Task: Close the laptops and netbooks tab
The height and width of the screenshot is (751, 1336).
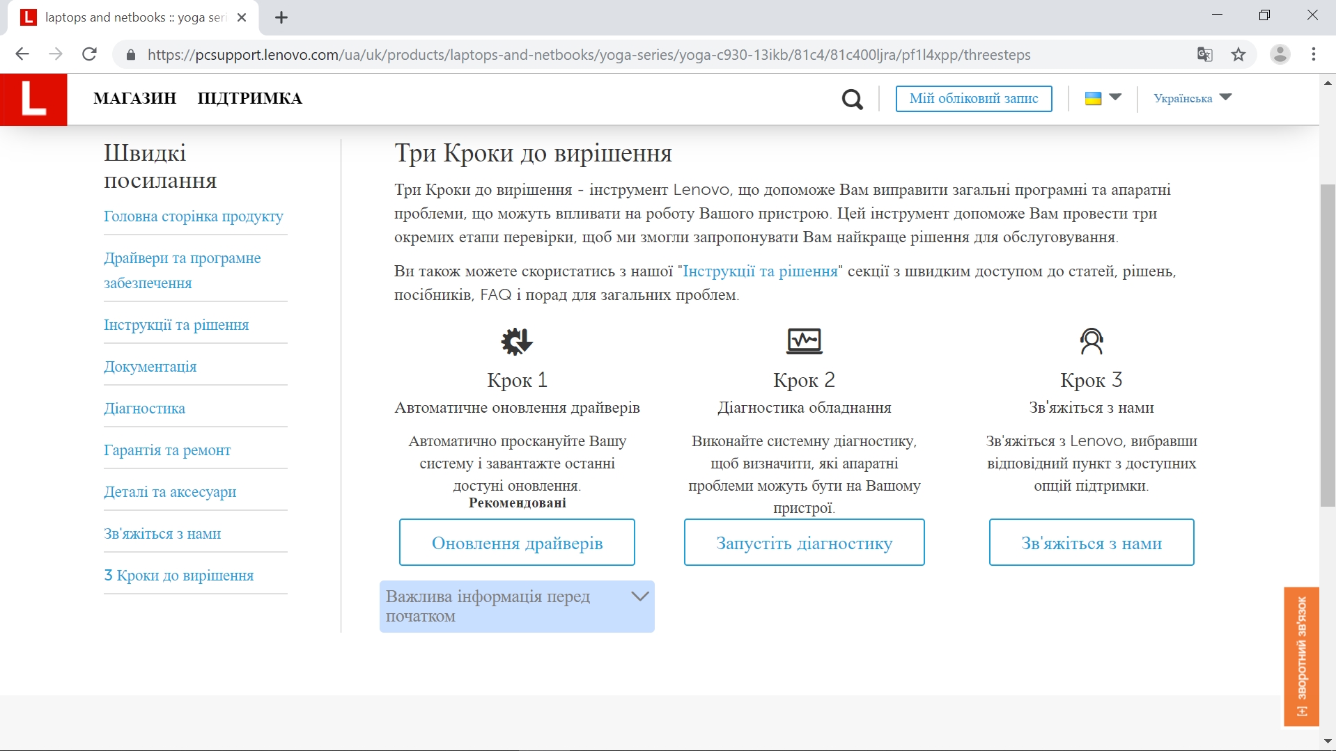Action: pos(242,17)
